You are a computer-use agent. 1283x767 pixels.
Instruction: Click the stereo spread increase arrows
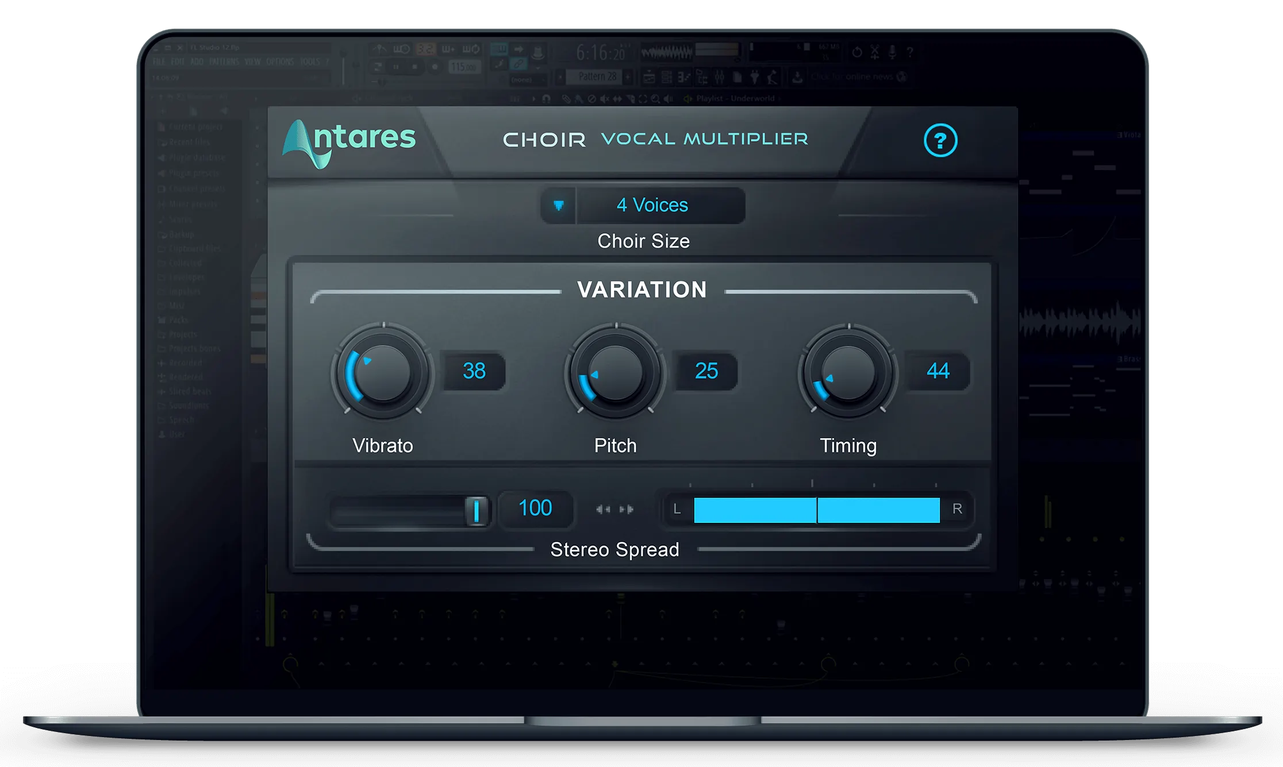point(625,509)
